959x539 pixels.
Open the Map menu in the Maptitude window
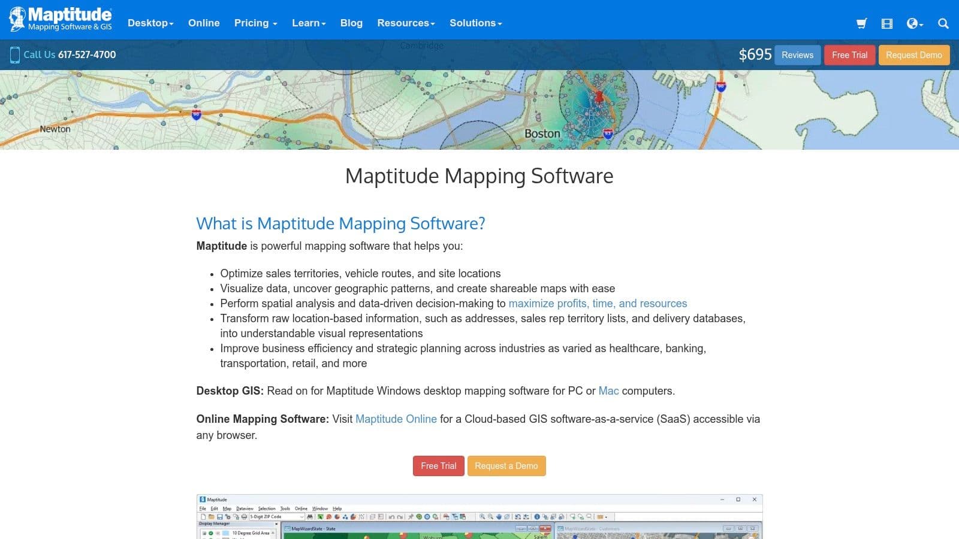[227, 508]
